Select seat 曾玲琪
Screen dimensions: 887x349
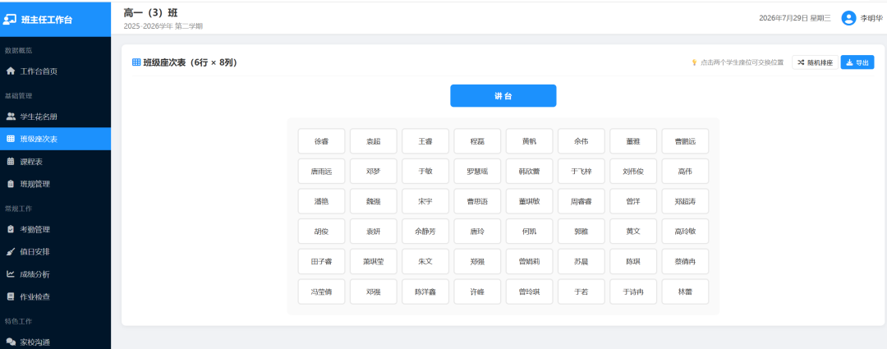click(530, 292)
